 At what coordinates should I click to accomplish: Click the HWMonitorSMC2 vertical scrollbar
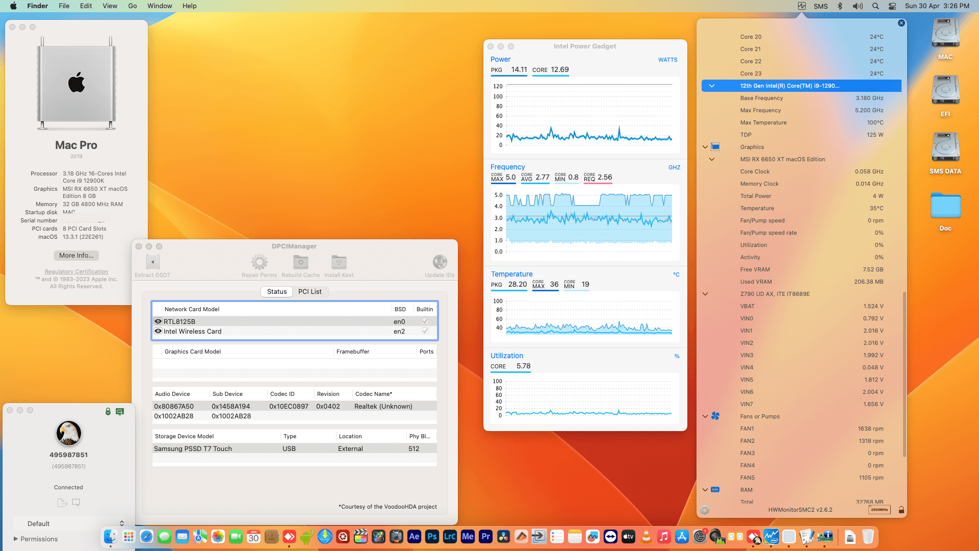click(904, 374)
